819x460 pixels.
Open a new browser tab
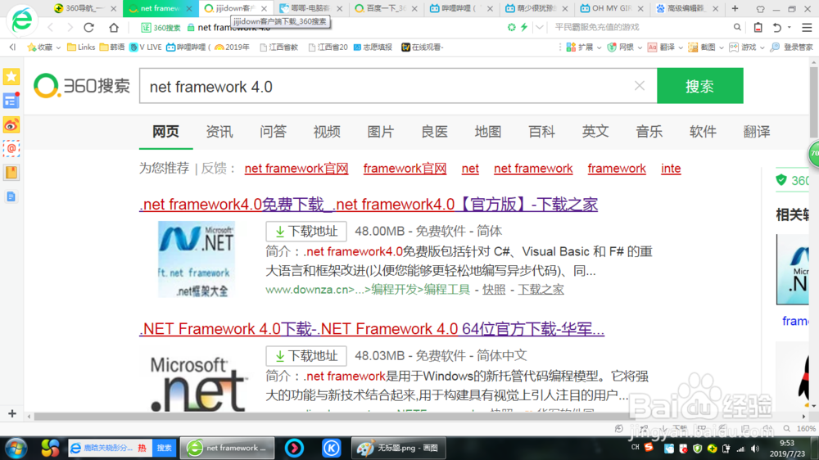pos(735,8)
